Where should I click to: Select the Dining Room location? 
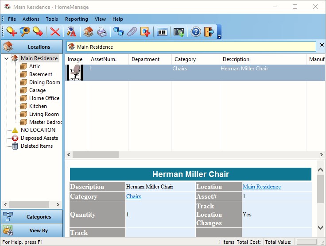[x=44, y=82]
